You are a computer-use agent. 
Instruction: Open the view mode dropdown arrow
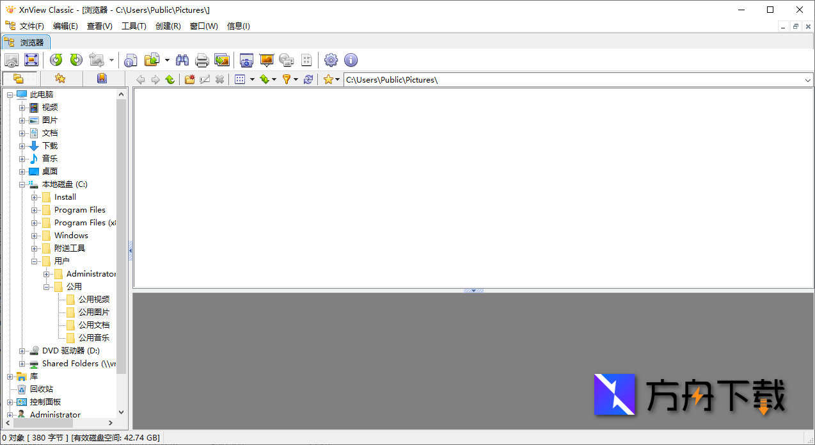(x=253, y=79)
